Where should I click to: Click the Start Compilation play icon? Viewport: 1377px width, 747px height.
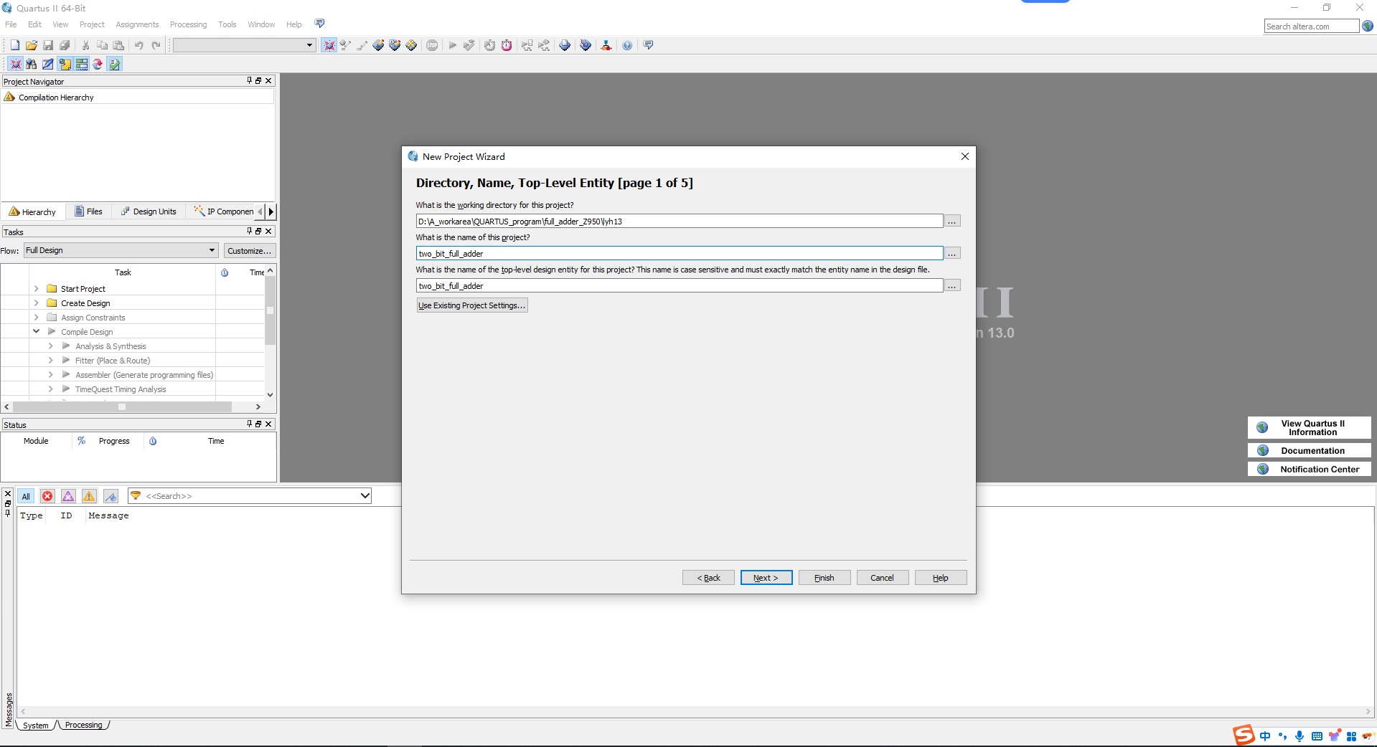[452, 45]
